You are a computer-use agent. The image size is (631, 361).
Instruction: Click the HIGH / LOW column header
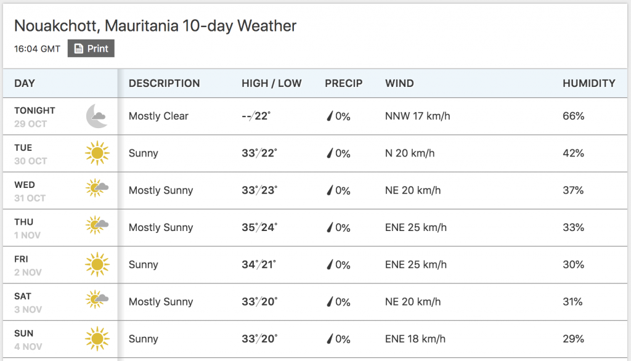click(x=272, y=83)
